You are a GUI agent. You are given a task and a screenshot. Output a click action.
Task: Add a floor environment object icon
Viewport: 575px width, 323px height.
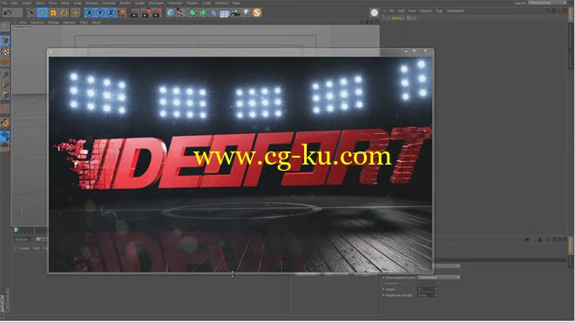point(224,13)
